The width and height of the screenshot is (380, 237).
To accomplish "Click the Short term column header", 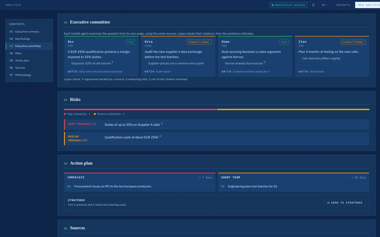I will pos(293,177).
